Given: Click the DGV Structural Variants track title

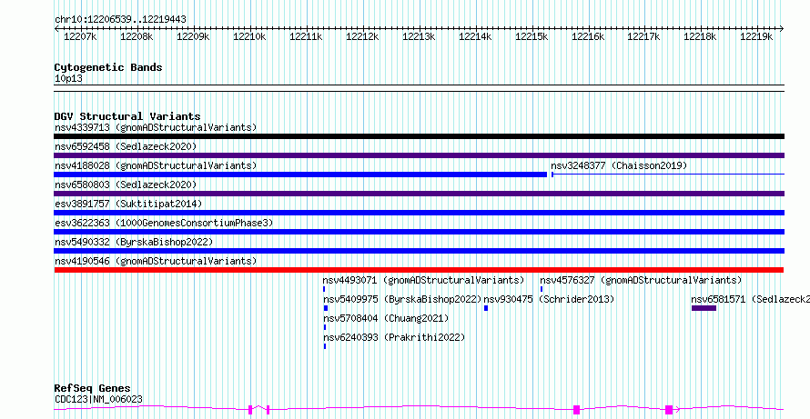Looking at the screenshot, I should click(x=127, y=116).
